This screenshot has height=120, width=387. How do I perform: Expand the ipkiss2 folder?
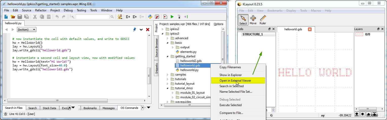(x=163, y=29)
